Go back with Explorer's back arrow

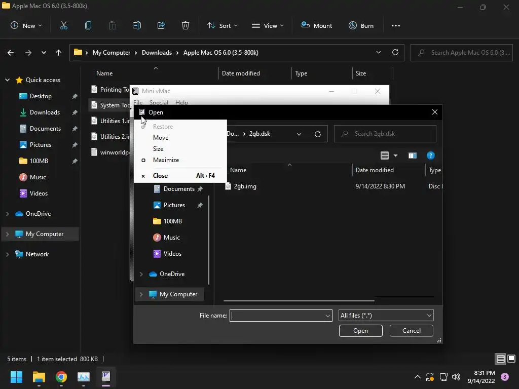click(x=11, y=53)
